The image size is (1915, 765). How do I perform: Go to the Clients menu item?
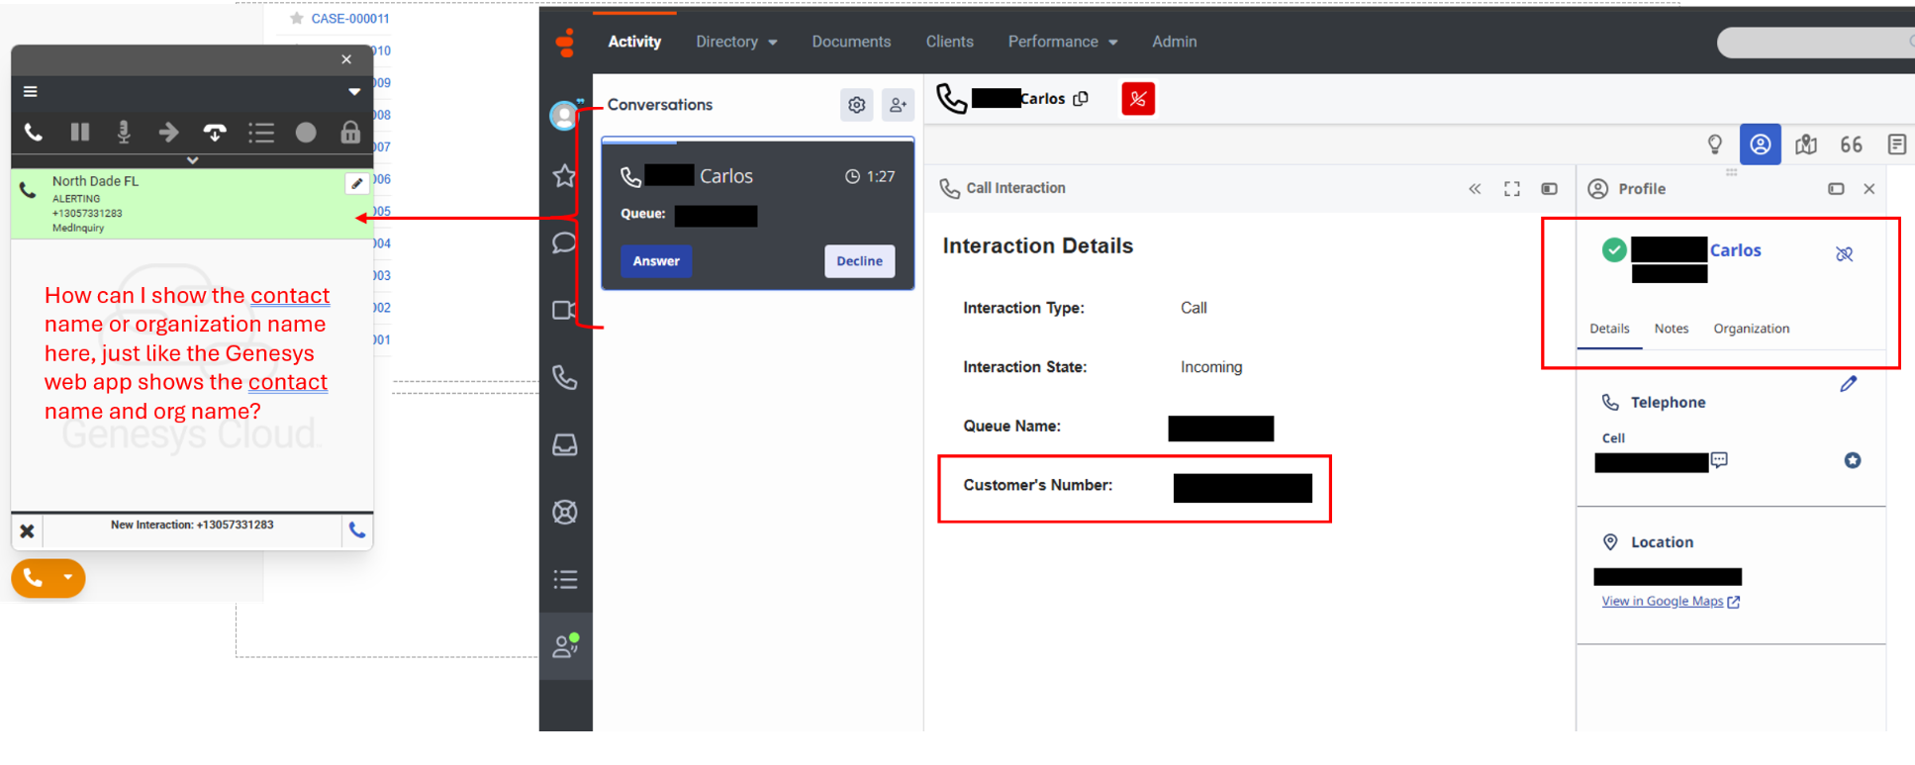(x=949, y=42)
